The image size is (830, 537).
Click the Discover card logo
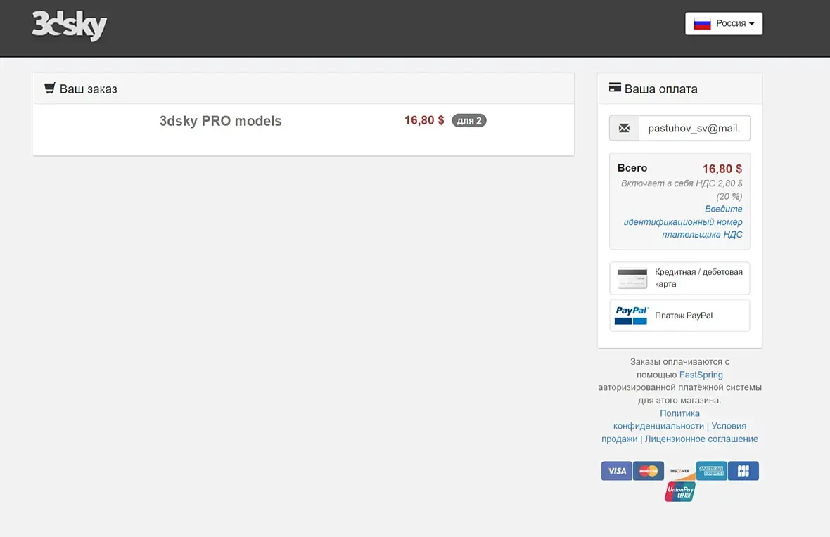tap(679, 471)
